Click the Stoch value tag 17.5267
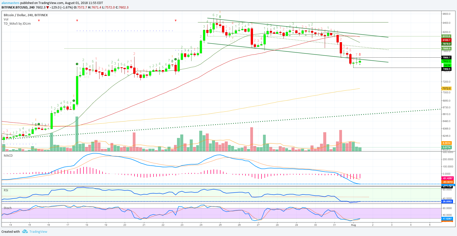This screenshot has width=457, height=236. 447,219
